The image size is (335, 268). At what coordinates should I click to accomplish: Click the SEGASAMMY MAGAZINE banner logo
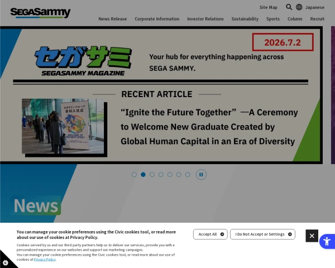[83, 61]
